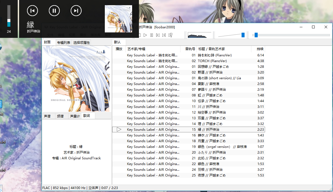Select track 夢語り // 折戸伸治
333x192 pixels.
click(189, 90)
